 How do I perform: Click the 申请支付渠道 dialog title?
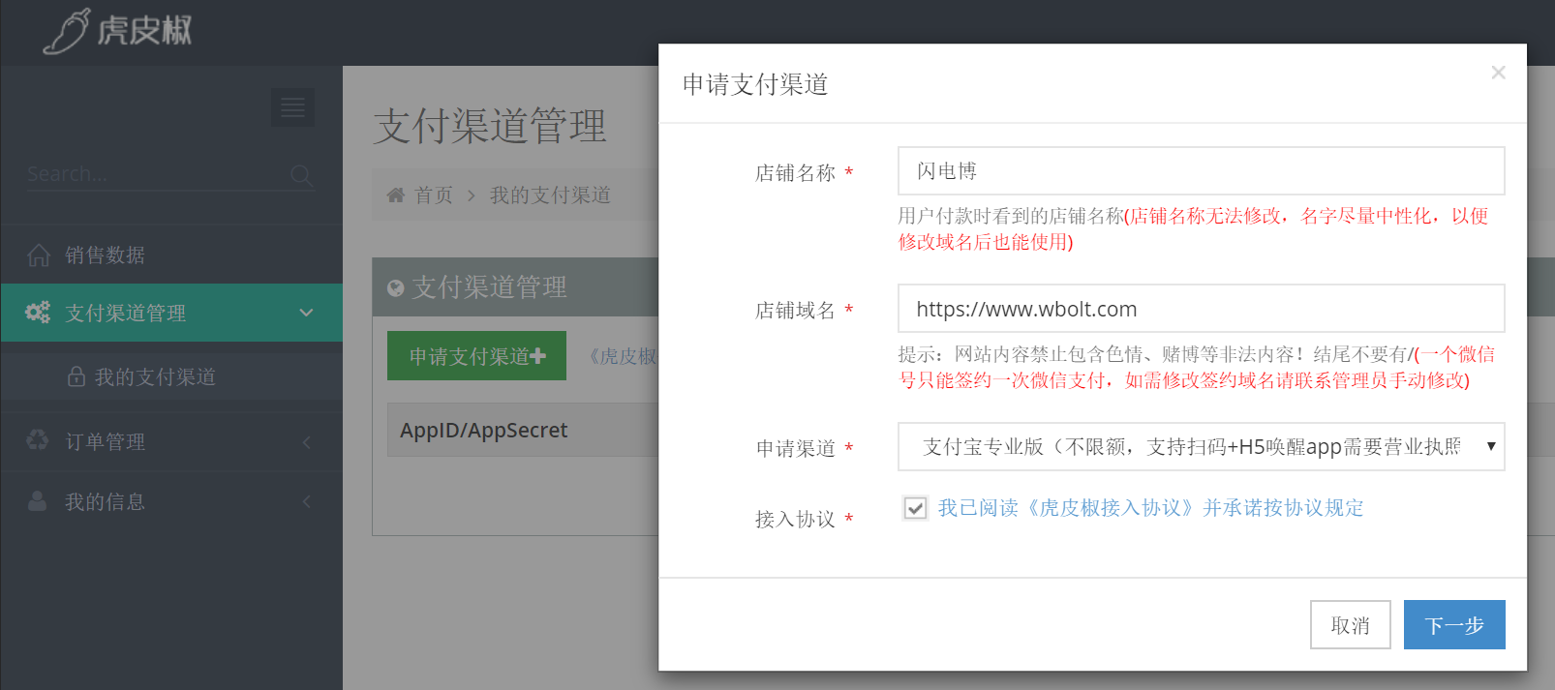755,84
